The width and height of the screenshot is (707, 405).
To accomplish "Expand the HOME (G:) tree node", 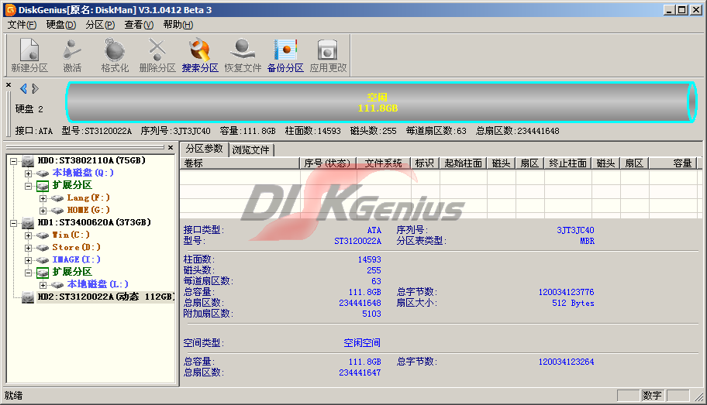I will (x=43, y=211).
